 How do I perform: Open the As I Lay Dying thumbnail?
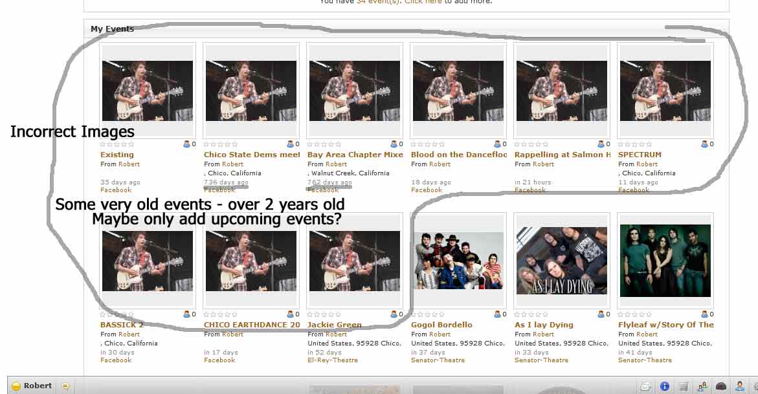click(x=562, y=261)
